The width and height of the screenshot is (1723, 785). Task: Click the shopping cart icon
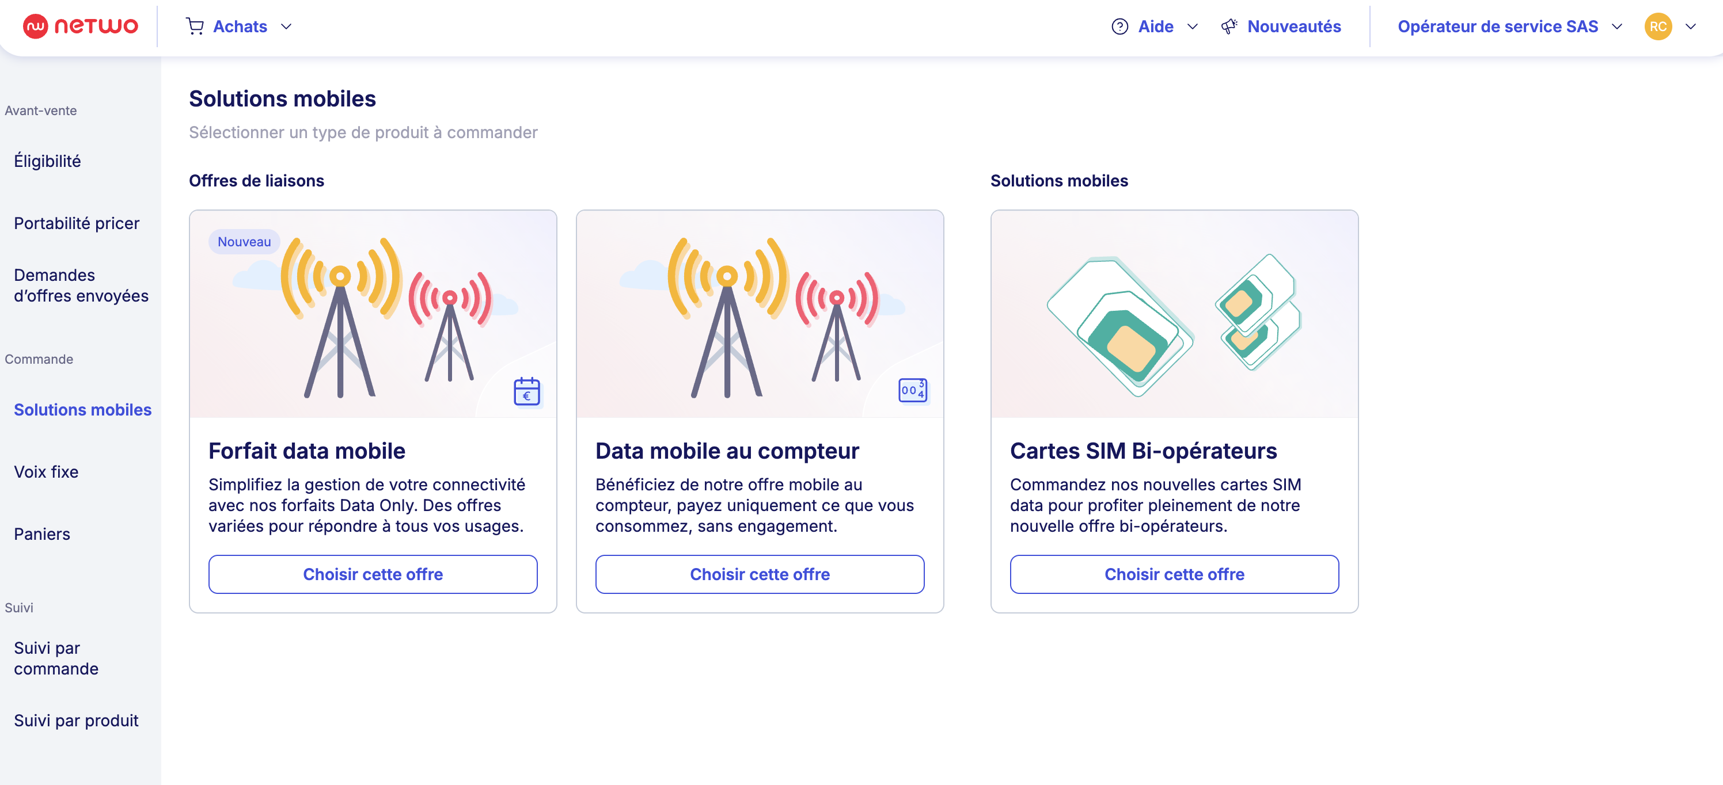click(195, 26)
